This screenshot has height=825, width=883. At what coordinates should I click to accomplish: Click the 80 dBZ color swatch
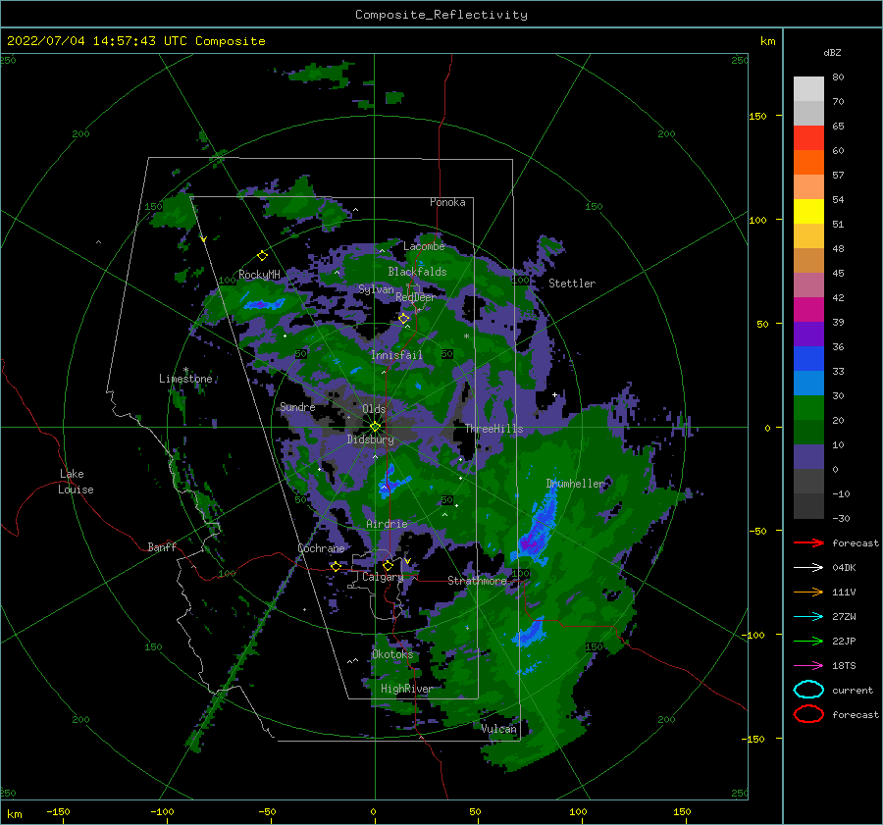[x=808, y=88]
